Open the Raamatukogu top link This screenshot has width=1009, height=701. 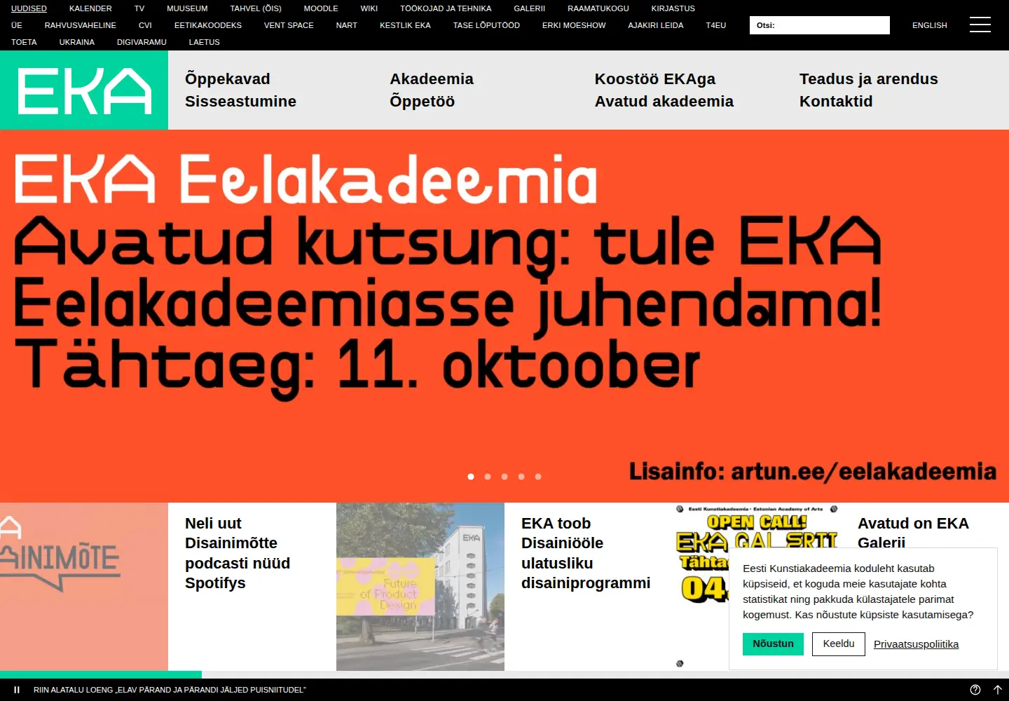(598, 8)
